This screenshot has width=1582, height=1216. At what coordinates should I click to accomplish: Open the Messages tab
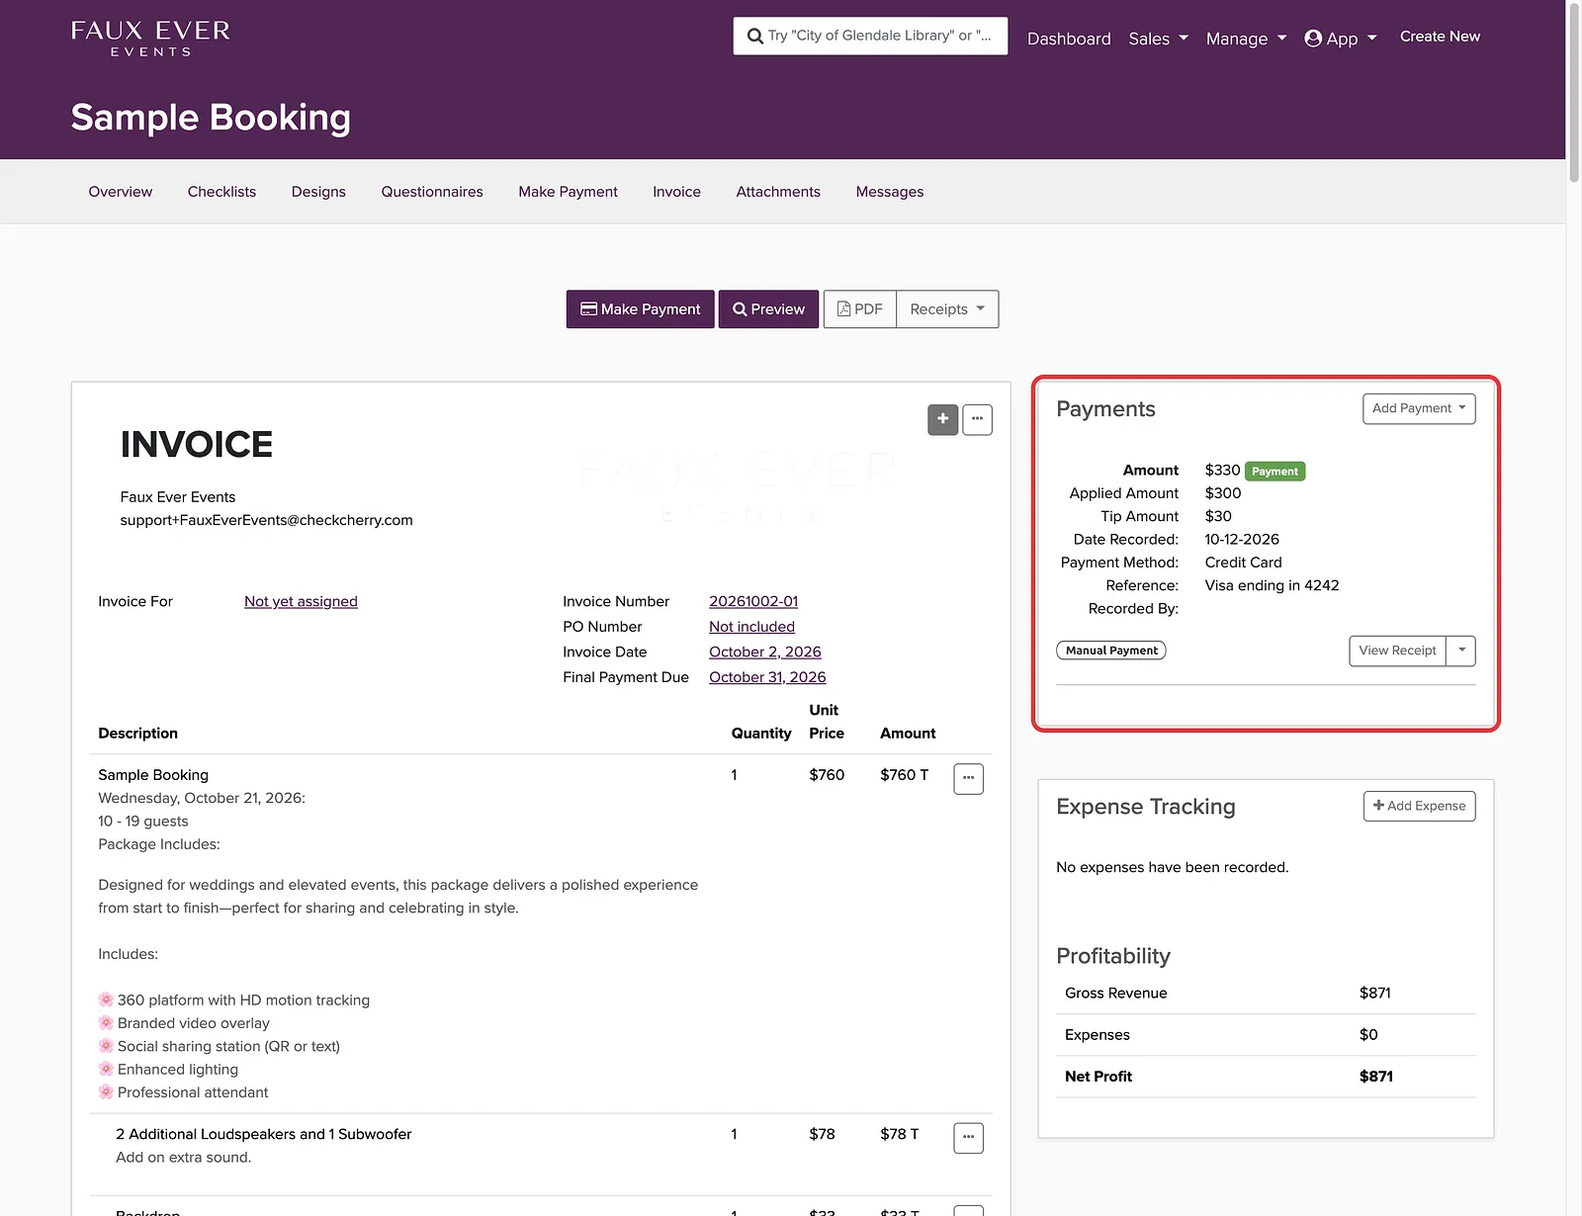[890, 192]
